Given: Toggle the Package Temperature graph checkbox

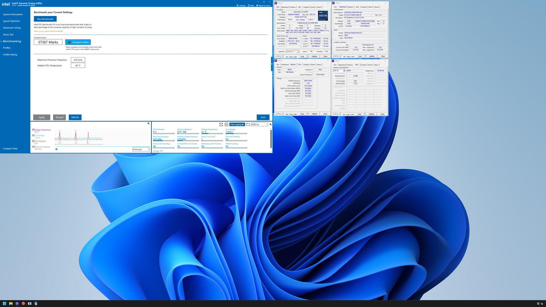Looking at the screenshot, I should 33,130.
